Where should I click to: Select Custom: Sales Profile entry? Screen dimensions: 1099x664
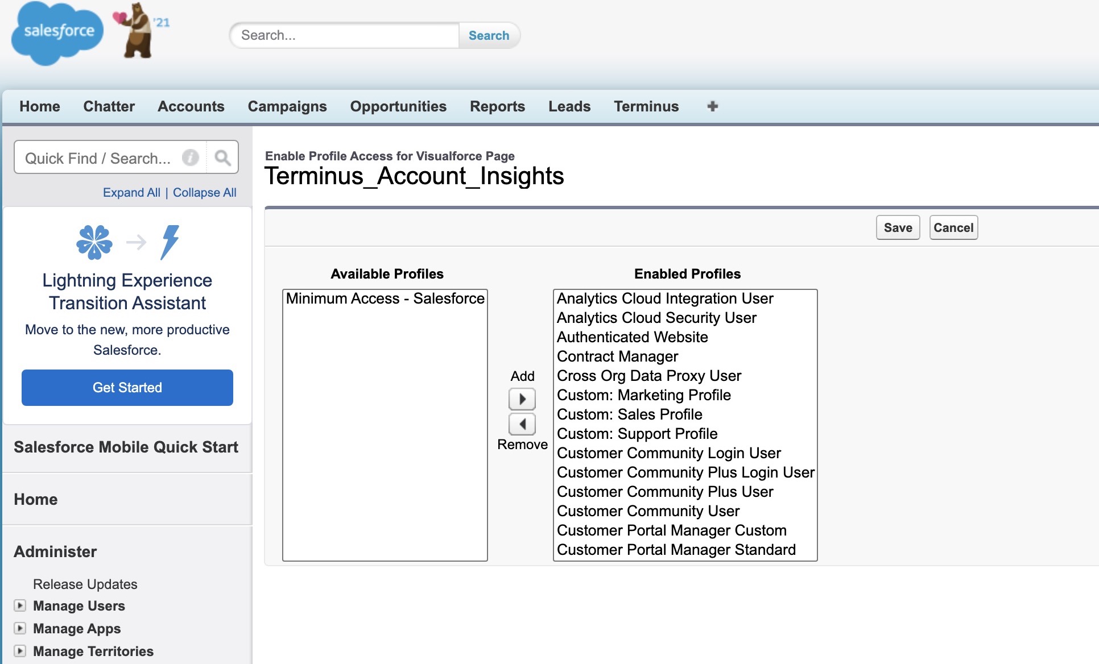685,414
